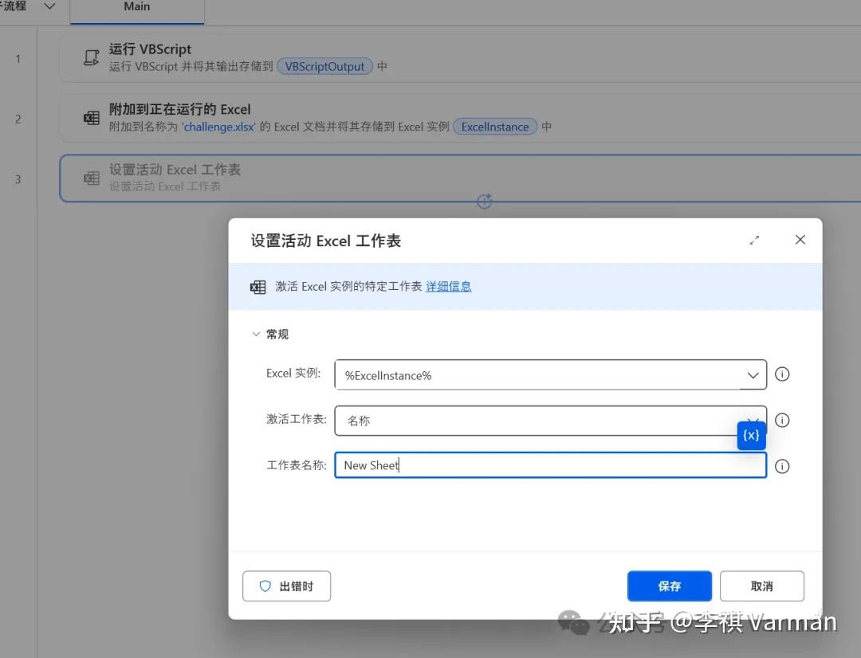Open the 出错时 error handling options

pos(286,586)
